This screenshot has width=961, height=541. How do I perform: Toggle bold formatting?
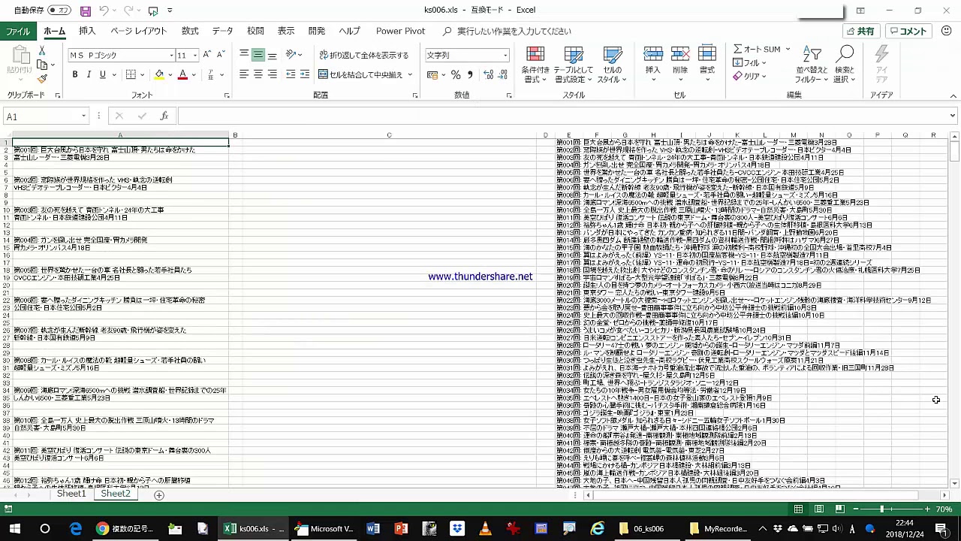(x=75, y=75)
